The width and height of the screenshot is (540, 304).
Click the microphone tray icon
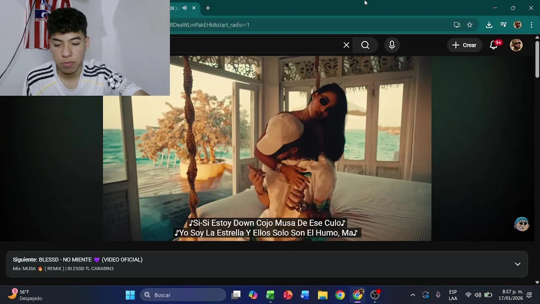coord(438,295)
